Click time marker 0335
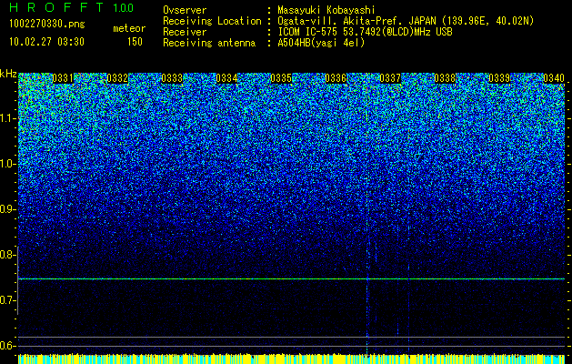572x364 pixels. click(x=281, y=78)
